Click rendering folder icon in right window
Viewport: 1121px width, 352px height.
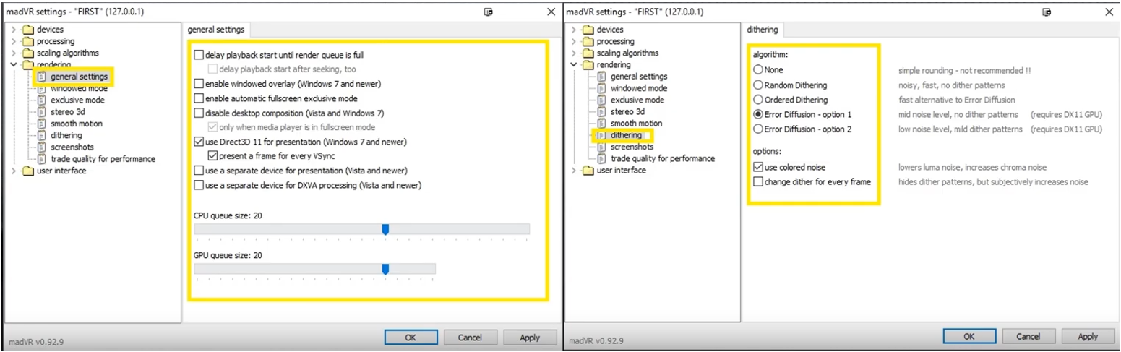588,64
